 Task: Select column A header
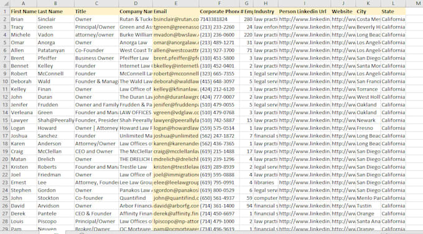pyautogui.click(x=23, y=4)
